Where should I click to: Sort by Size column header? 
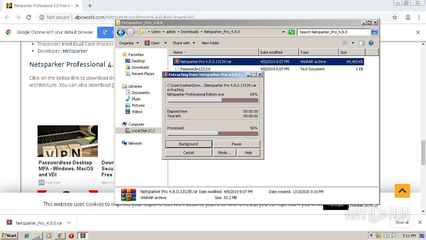pyautogui.click(x=352, y=52)
